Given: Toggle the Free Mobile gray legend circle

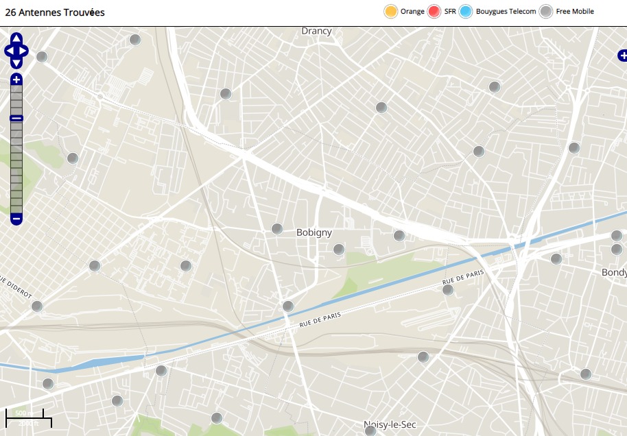Looking at the screenshot, I should point(546,12).
